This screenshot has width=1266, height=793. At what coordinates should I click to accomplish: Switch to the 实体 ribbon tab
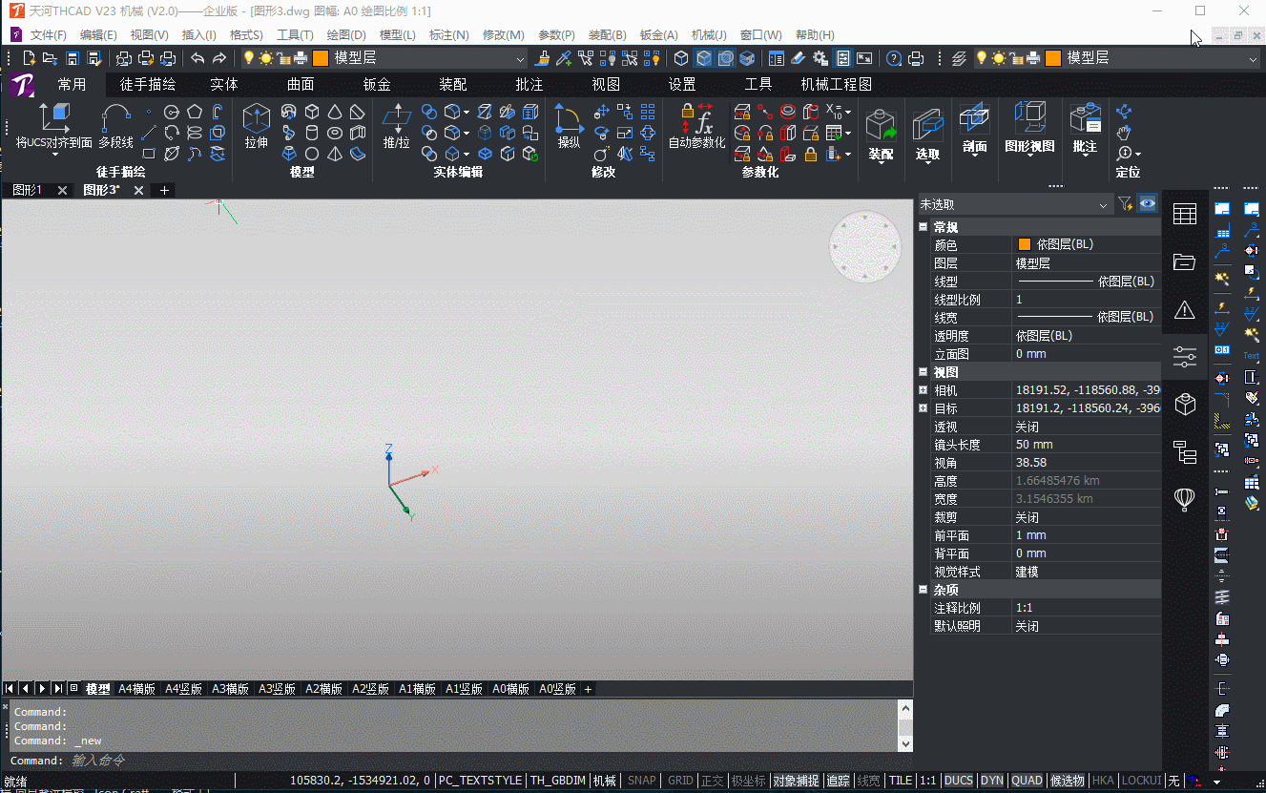[224, 85]
